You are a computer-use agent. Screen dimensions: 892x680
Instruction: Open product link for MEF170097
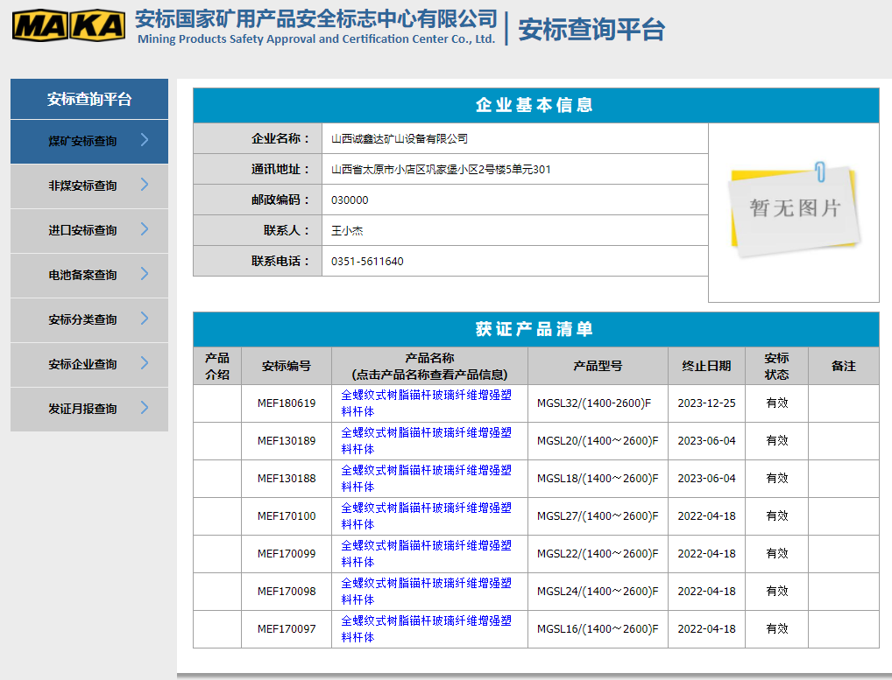(426, 628)
